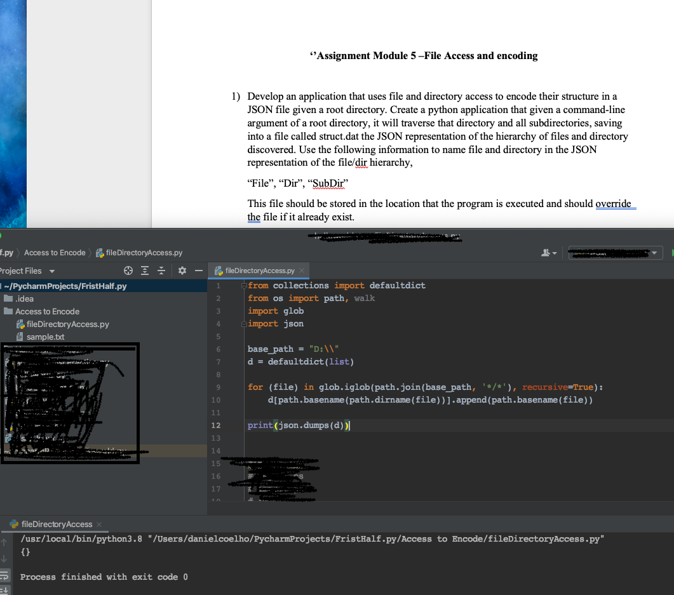Open the run configurations dropdown top right

coord(614,252)
